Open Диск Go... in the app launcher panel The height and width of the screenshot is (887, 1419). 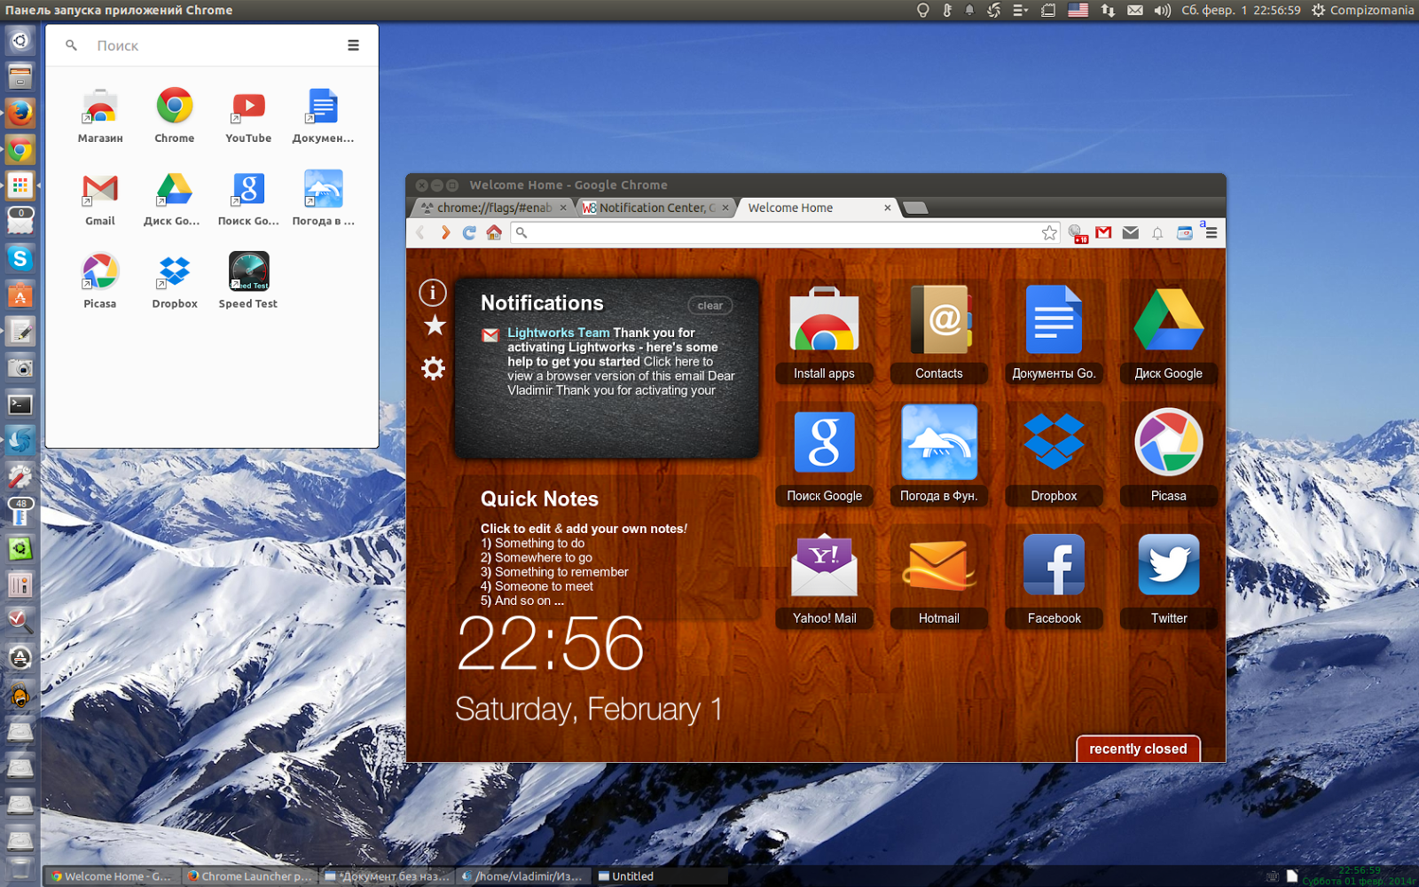173,198
